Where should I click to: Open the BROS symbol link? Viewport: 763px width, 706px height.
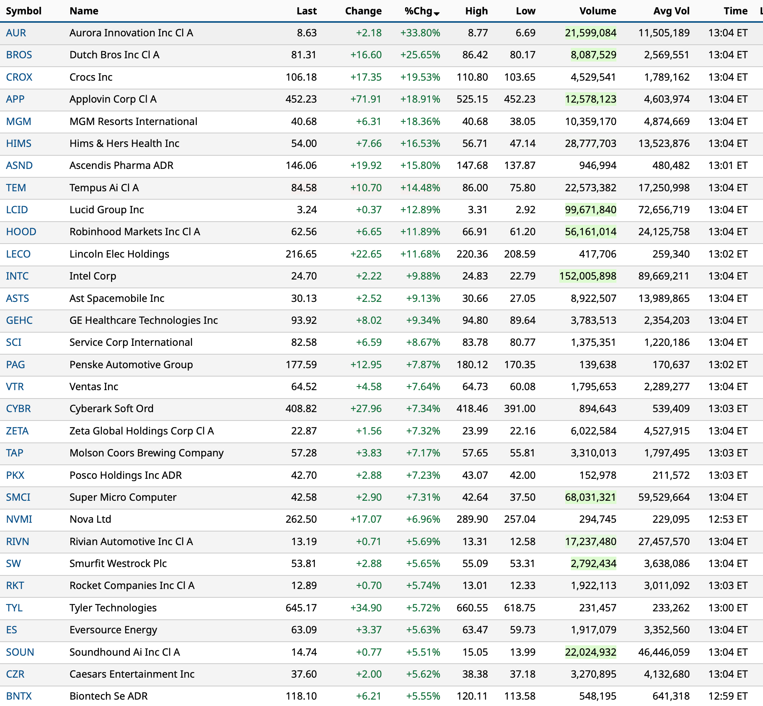[x=19, y=55]
